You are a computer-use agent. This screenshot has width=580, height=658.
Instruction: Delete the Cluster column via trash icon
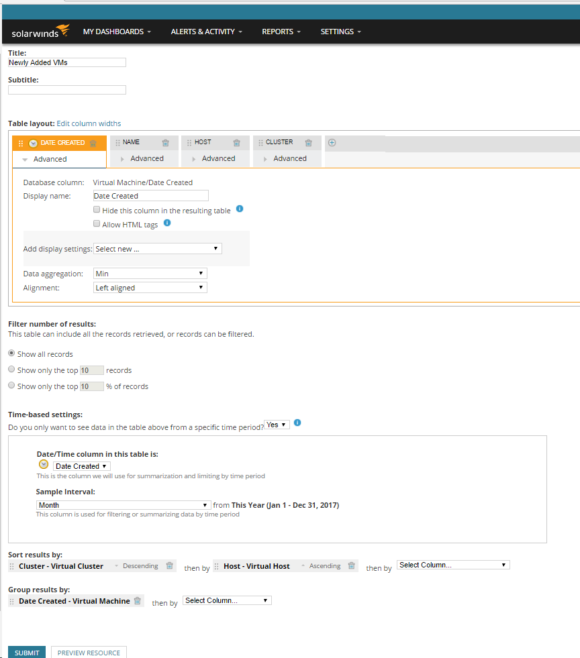coord(308,143)
